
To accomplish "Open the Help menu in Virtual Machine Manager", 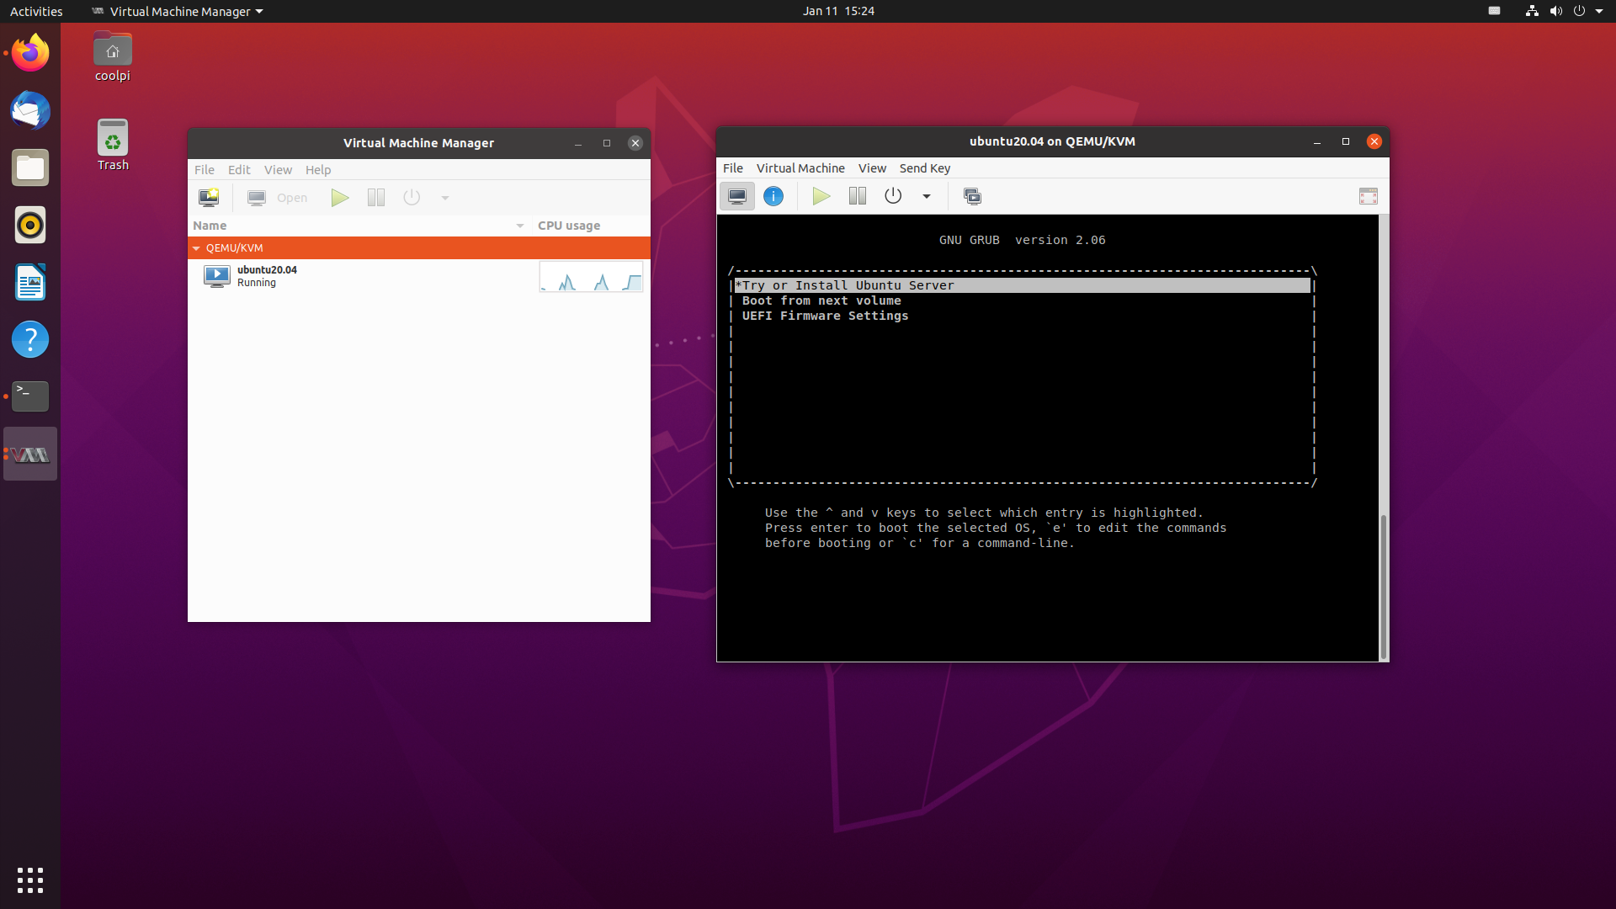I will point(318,169).
